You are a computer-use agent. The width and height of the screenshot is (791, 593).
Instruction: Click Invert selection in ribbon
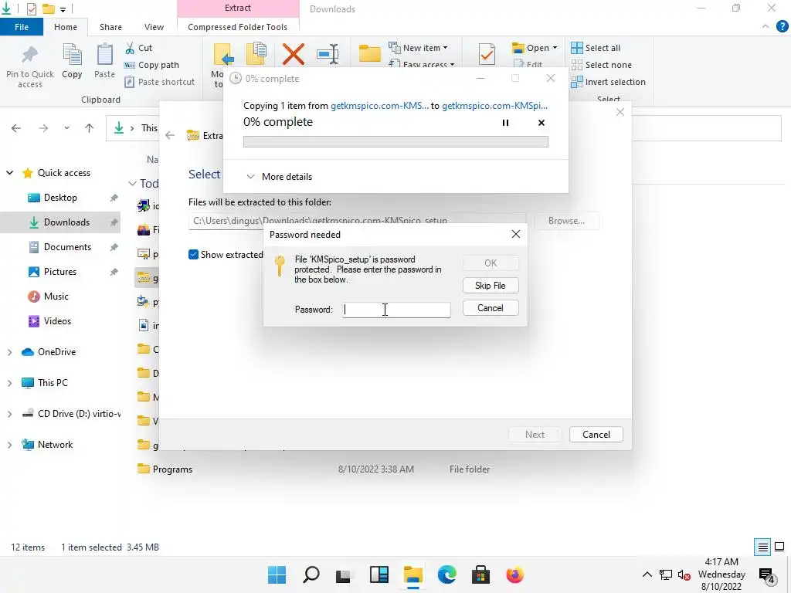click(609, 82)
